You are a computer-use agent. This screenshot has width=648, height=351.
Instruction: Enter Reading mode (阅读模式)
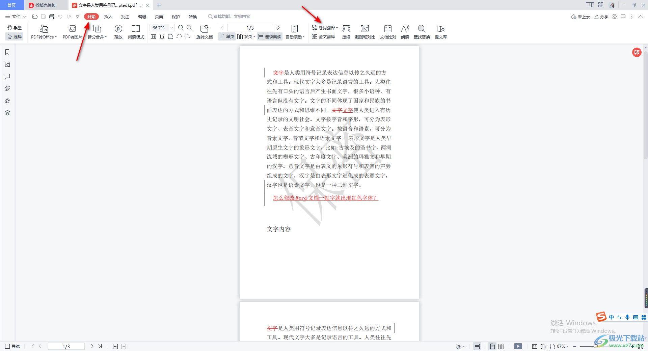pyautogui.click(x=136, y=32)
